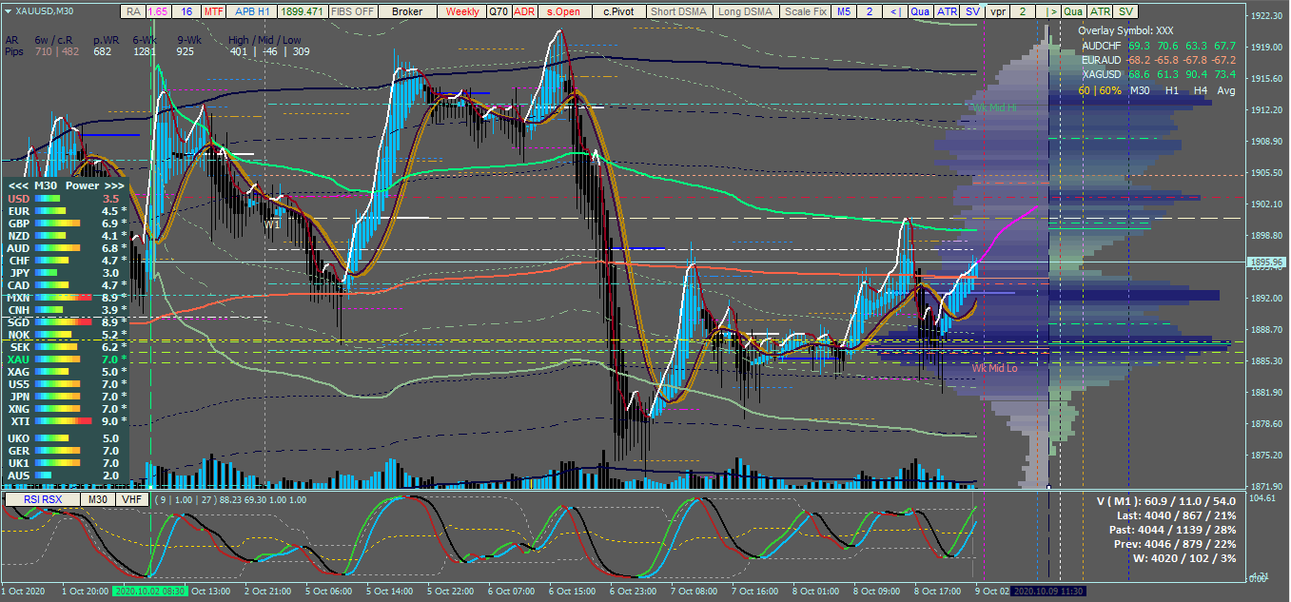Click the blue 16 button
Image resolution: width=1291 pixels, height=602 pixels.
pos(186,11)
